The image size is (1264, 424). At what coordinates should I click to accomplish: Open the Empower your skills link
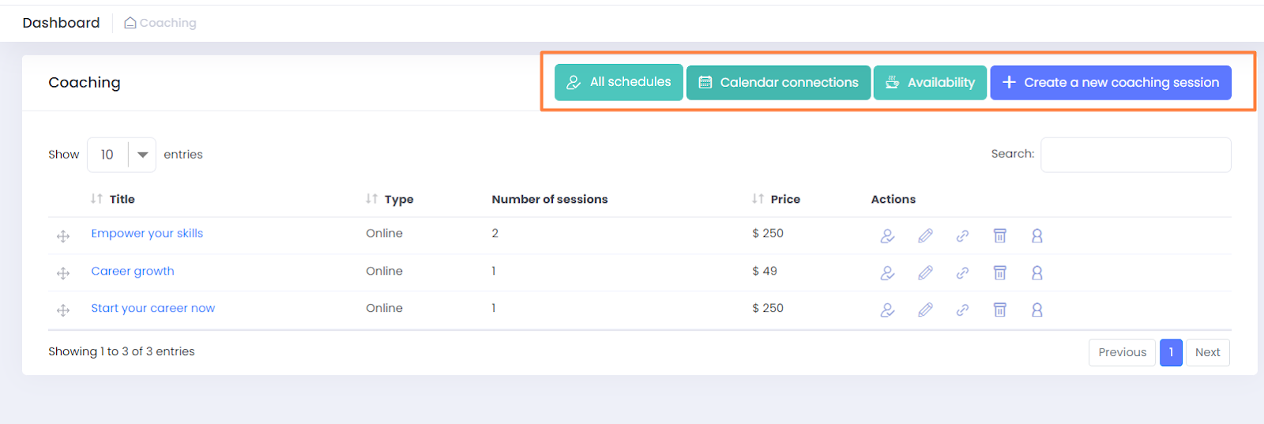click(x=147, y=233)
